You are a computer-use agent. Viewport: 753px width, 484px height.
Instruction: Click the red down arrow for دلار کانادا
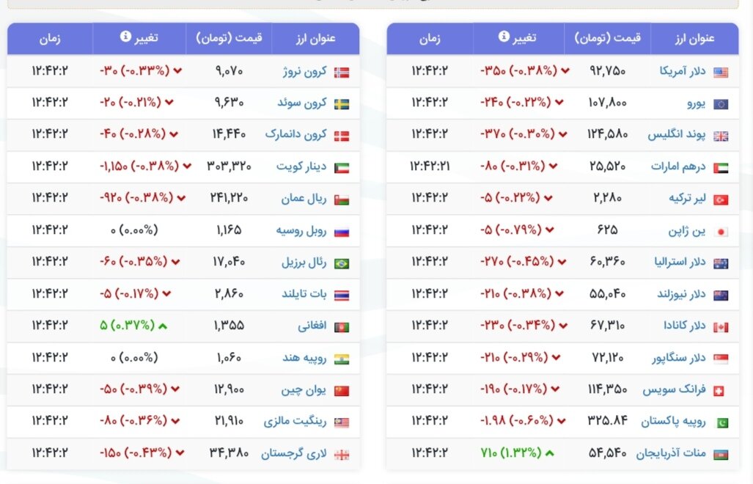[x=562, y=326]
